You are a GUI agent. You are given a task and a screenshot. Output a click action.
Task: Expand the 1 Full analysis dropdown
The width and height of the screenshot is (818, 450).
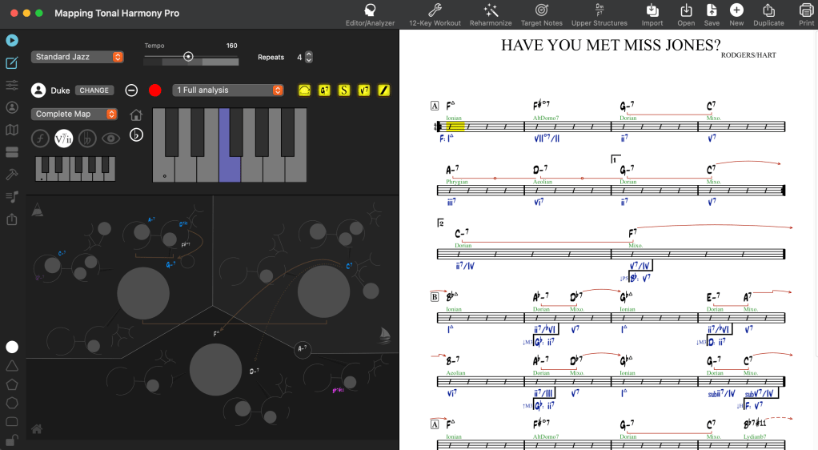click(x=229, y=90)
